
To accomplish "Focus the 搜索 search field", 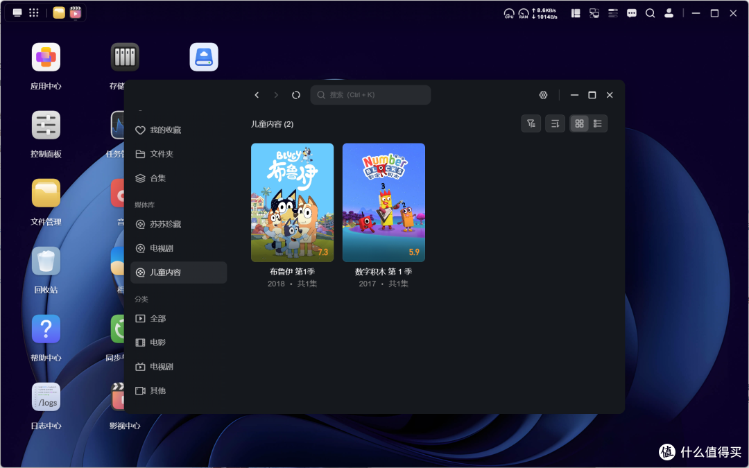I will pos(370,95).
